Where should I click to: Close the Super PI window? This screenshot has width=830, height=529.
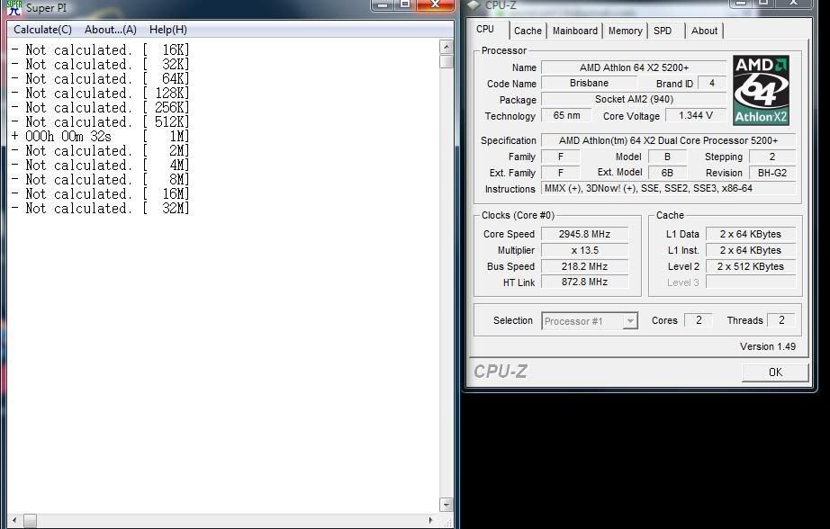[435, 4]
